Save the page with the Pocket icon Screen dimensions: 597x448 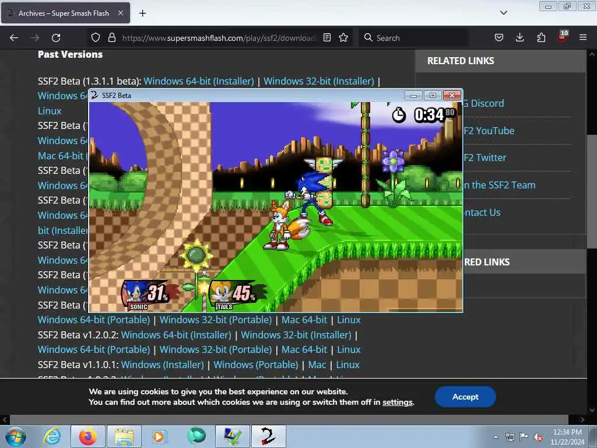[x=499, y=37]
